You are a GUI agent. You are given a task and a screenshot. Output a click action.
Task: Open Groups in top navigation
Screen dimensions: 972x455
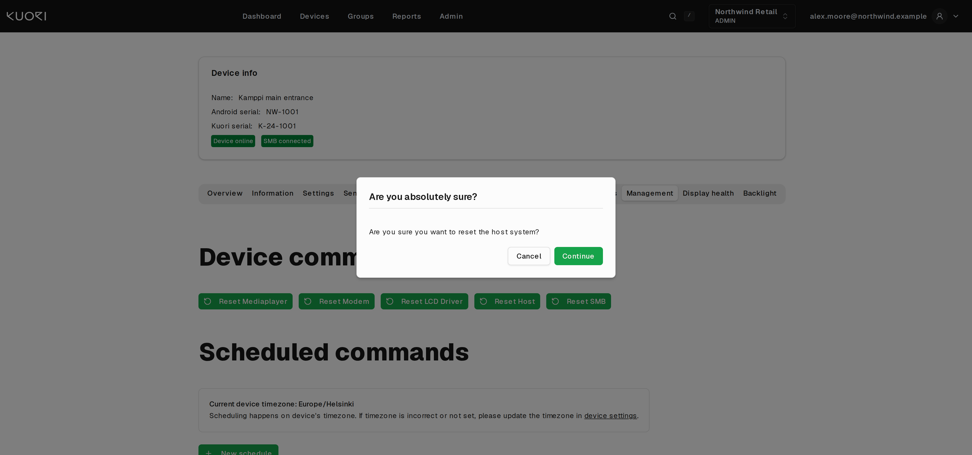(x=360, y=16)
